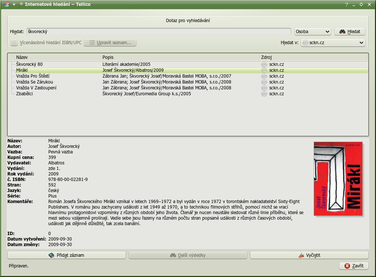The height and width of the screenshot is (277, 376).
Task: Click source gear icon in Vražda Pro Štěstí row
Action: tap(264, 76)
